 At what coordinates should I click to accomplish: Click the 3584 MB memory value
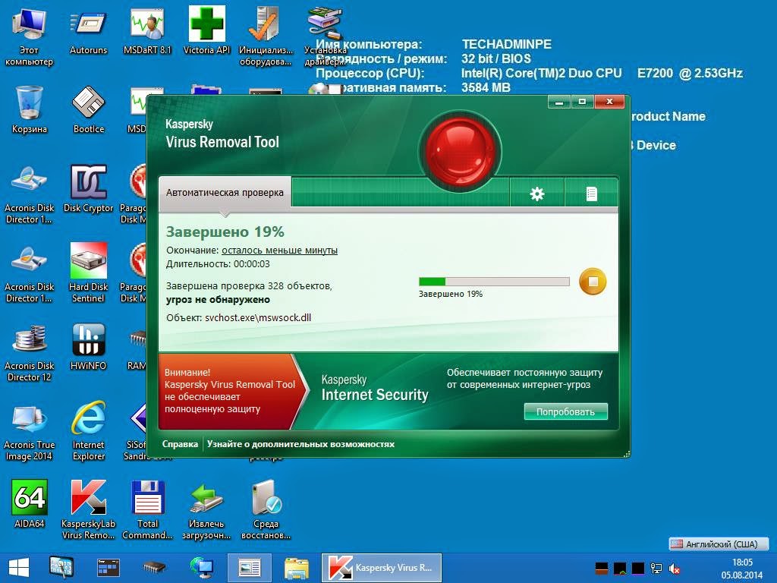(486, 88)
